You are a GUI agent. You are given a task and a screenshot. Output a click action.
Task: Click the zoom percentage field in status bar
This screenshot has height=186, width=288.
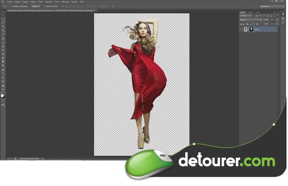10,158
